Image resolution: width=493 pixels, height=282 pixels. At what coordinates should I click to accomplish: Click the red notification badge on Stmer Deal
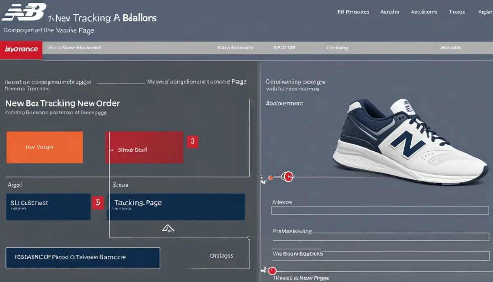[193, 141]
